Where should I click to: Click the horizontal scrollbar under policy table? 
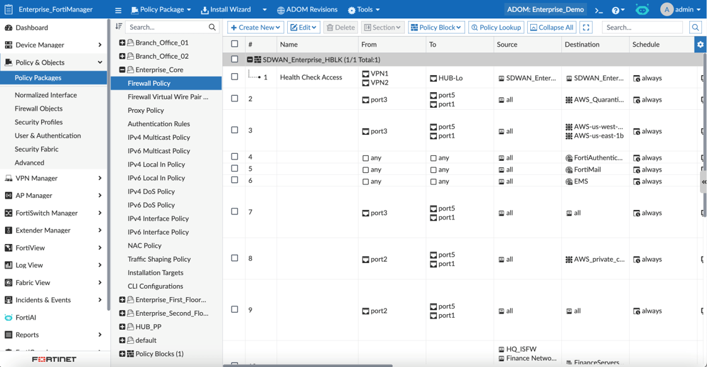[308, 365]
